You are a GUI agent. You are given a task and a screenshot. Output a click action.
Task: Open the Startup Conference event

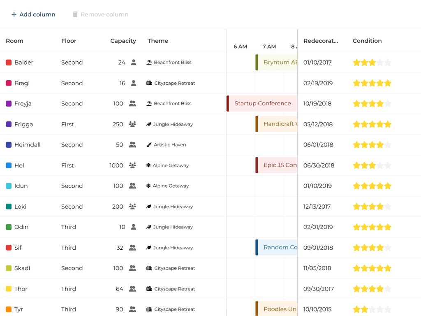coord(262,104)
